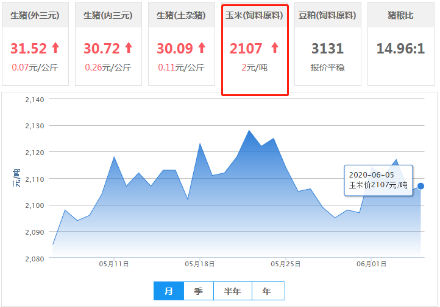This screenshot has width=440, height=307.
Task: Switch chart range to 半年
Action: click(x=233, y=291)
